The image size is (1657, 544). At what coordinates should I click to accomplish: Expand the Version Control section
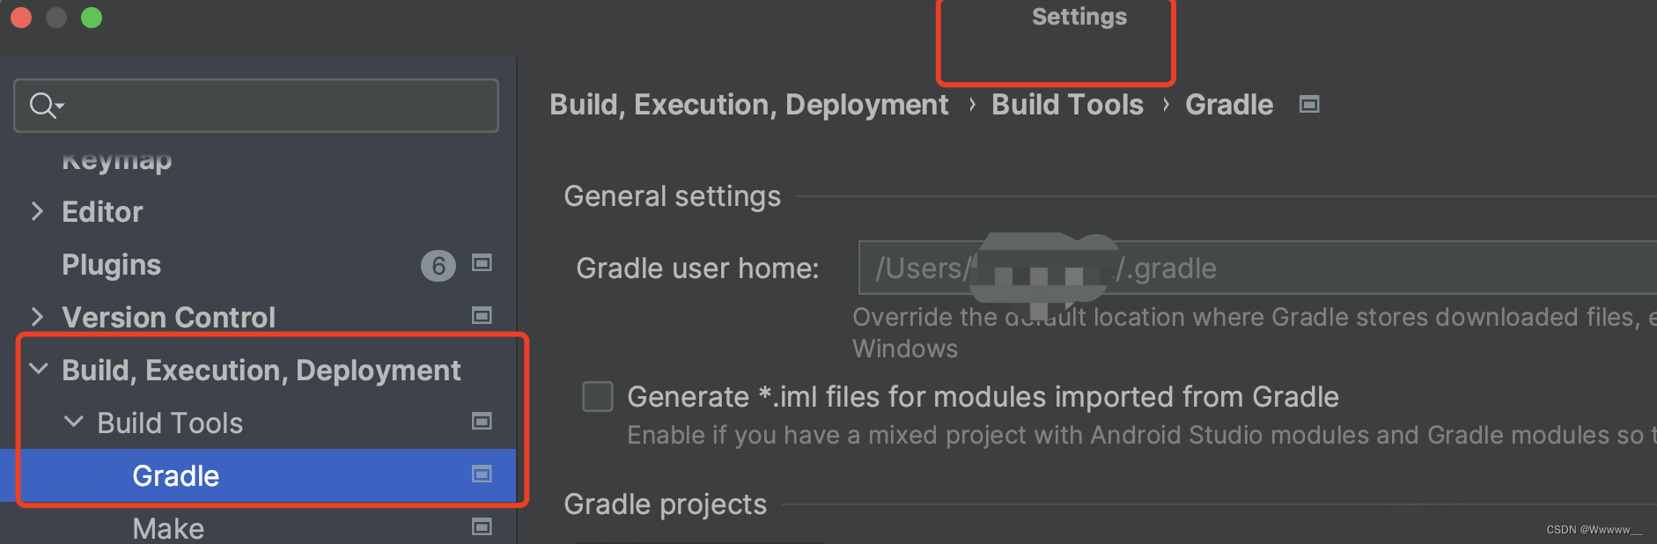37,317
